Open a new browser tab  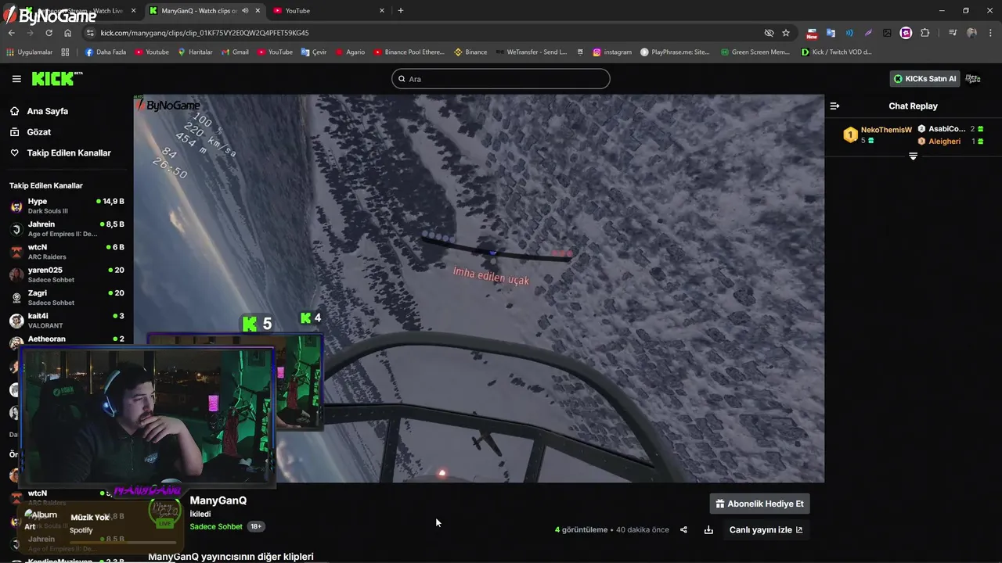click(401, 11)
